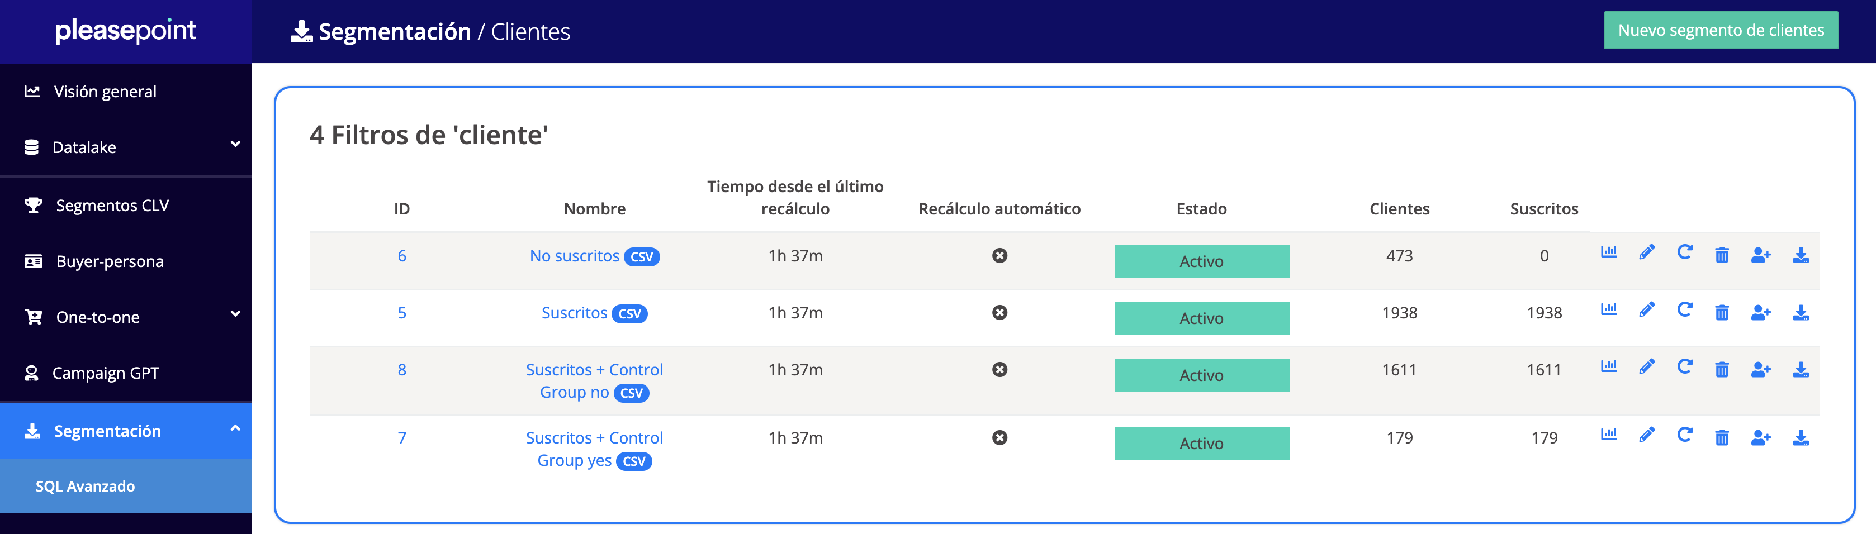The width and height of the screenshot is (1876, 534).
Task: Click Nuevo segmento de clientes button
Action: click(x=1720, y=31)
